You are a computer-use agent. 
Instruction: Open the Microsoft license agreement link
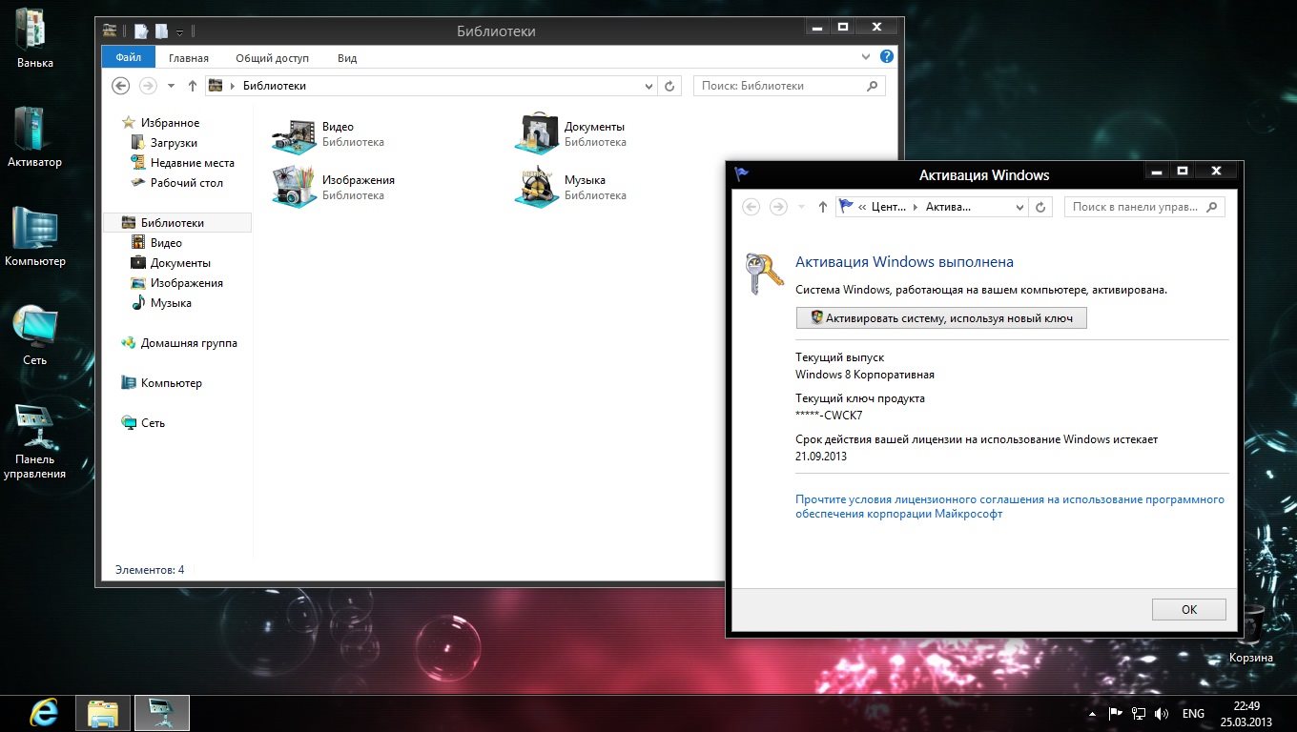coord(1010,506)
